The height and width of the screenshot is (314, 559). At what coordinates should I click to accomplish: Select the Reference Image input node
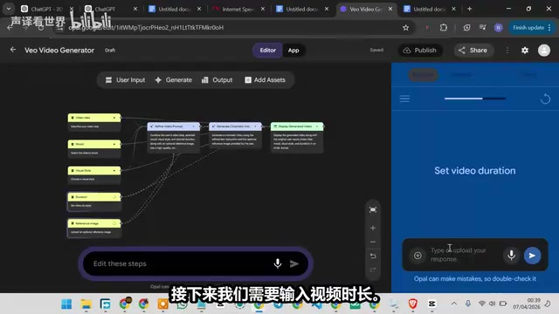94,228
